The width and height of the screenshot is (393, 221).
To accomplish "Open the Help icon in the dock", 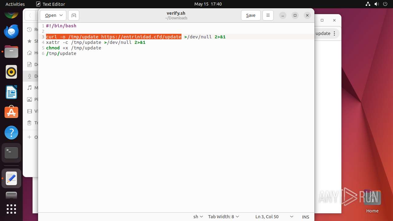I will [x=11, y=133].
